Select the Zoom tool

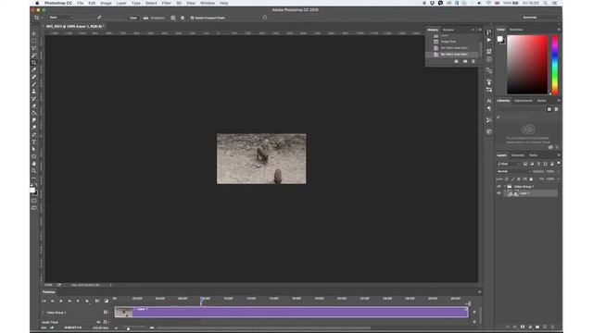click(x=34, y=170)
